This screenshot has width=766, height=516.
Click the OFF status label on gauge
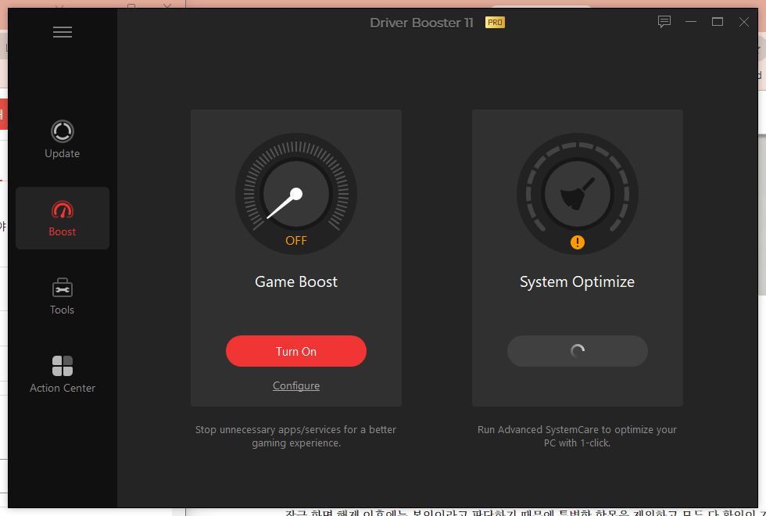(296, 241)
